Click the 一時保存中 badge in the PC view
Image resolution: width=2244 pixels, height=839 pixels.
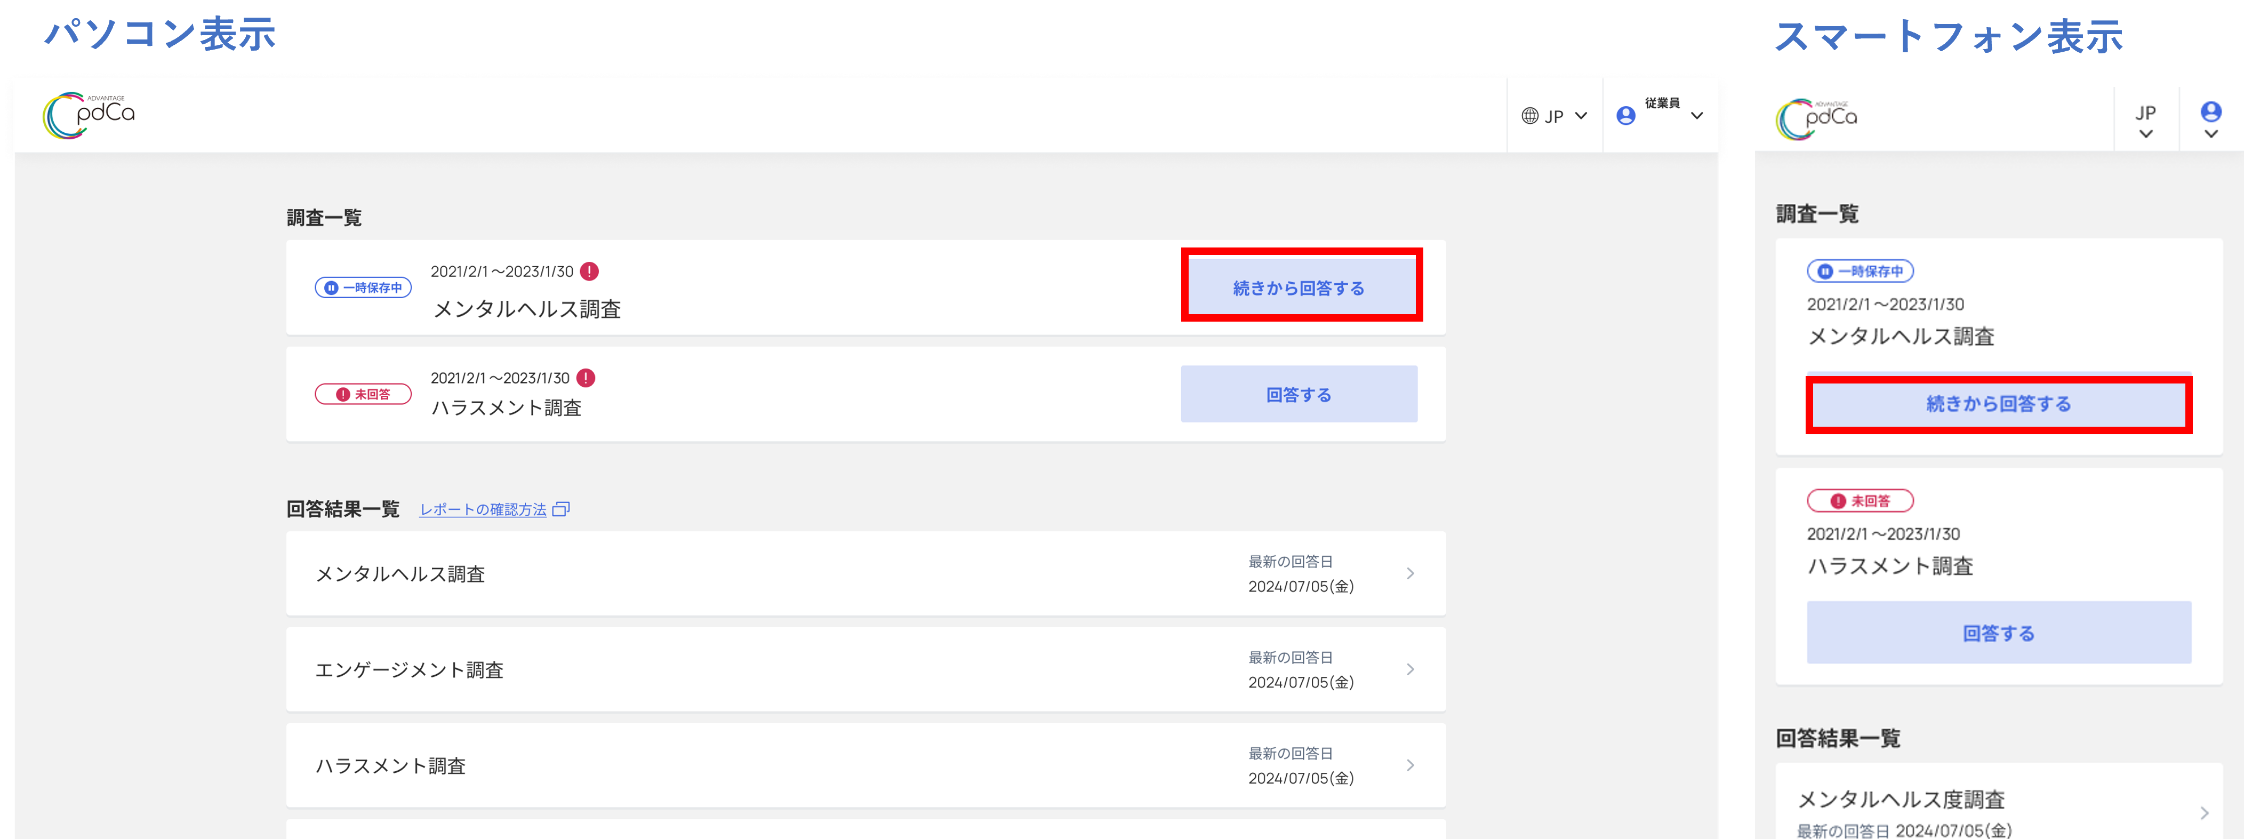[x=363, y=287]
